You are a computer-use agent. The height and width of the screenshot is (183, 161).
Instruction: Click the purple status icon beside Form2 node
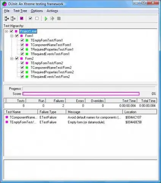(22, 58)
